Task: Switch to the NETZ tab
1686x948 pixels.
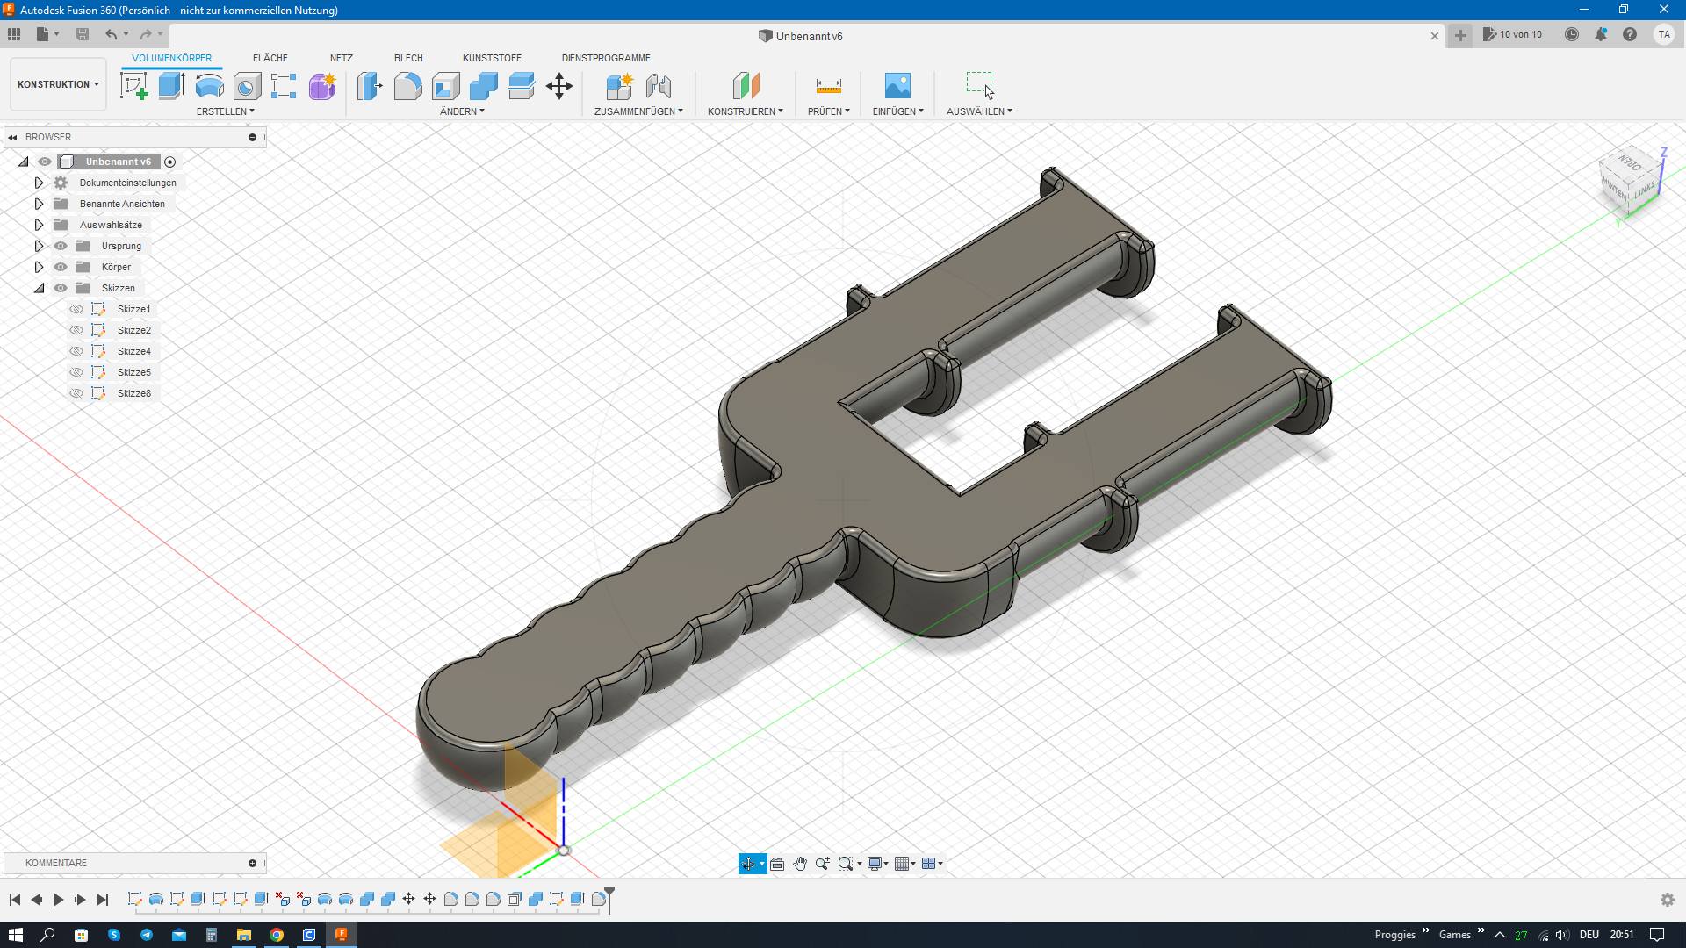Action: [342, 58]
